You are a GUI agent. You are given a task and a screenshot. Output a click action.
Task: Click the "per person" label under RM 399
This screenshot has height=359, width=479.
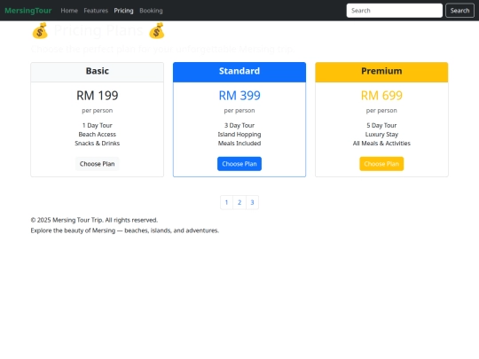tap(239, 111)
